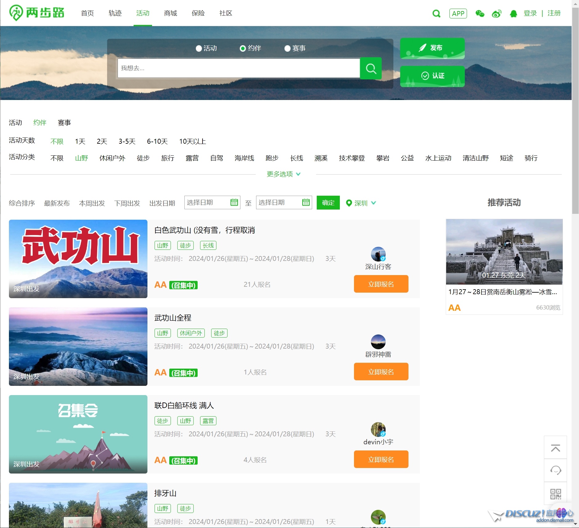Open the end date picker field
579x528 pixels.
[283, 202]
